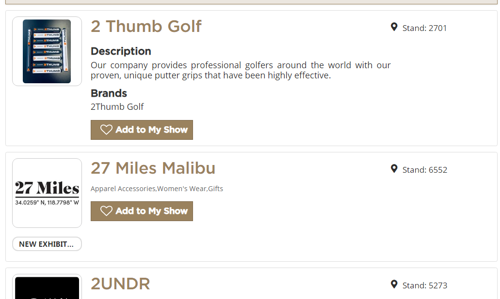The height and width of the screenshot is (299, 500).
Task: Open the 27 Miles Malibu exhibitor title
Action: pyautogui.click(x=153, y=168)
